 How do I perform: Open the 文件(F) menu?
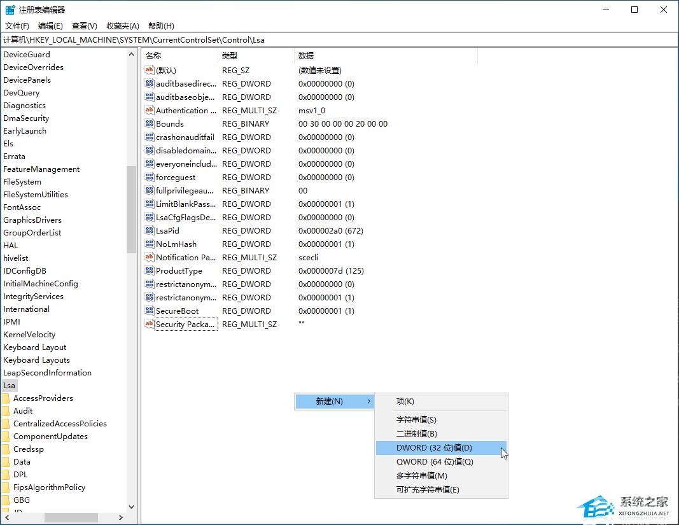coord(17,26)
